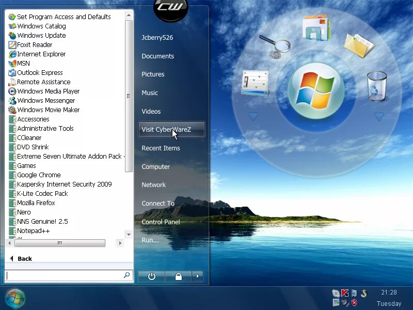This screenshot has height=310, width=413.
Task: Launch Foxit Reader
Action: [30, 45]
